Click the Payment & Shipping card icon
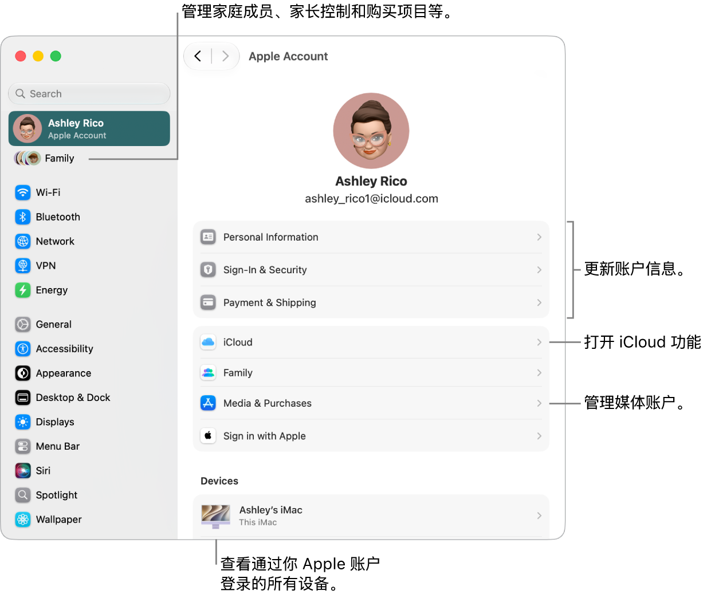The width and height of the screenshot is (715, 594). coord(208,302)
